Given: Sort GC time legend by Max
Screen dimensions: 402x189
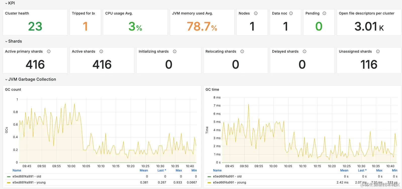Looking at the screenshot, I should [379, 170].
